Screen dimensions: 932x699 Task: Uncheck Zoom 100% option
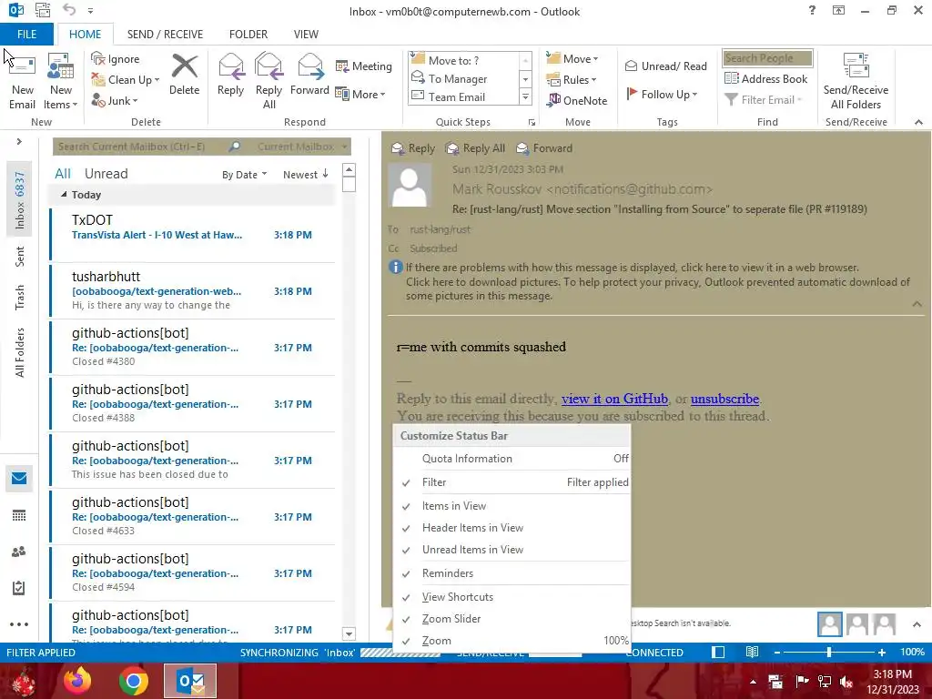pyautogui.click(x=512, y=641)
